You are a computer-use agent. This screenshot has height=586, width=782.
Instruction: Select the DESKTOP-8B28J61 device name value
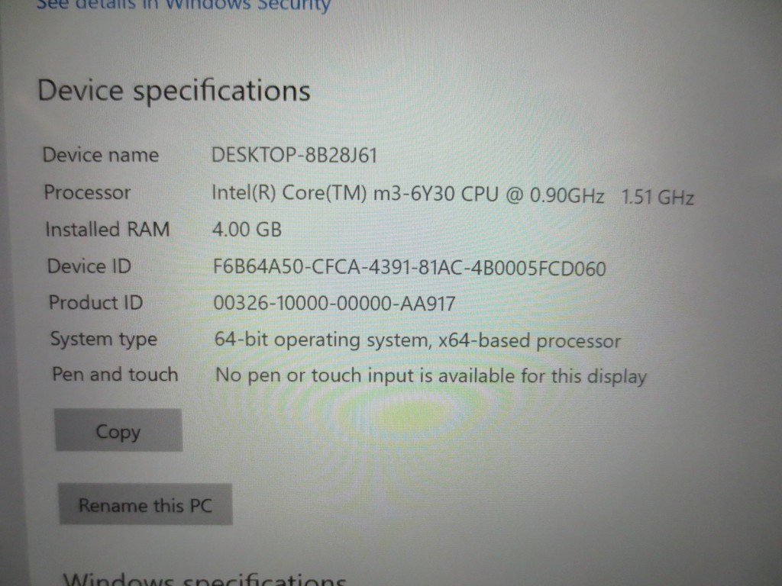click(294, 156)
